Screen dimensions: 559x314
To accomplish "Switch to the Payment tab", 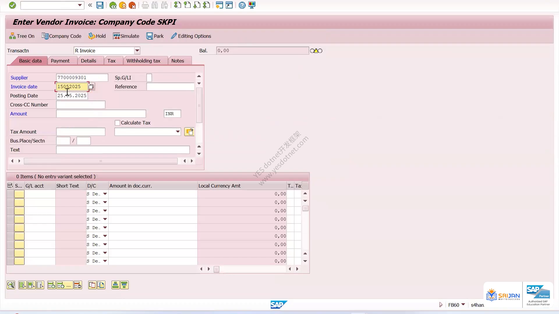I will [x=60, y=61].
